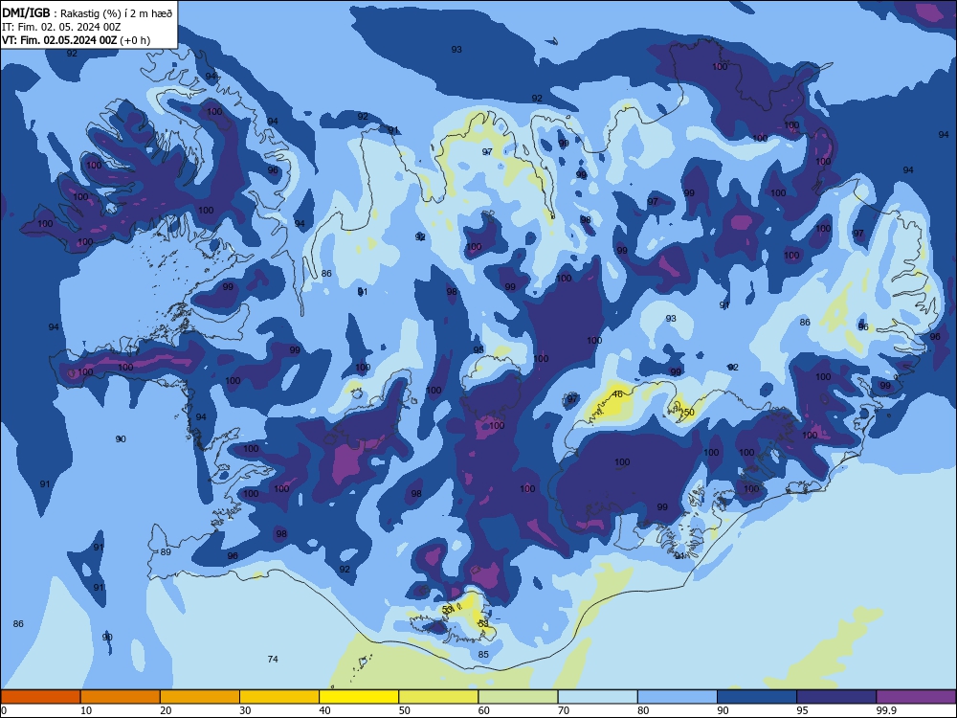957x718 pixels.
Task: Select the 'IT: Fim. 02. 05. 2024 00Z' line
Action: [61, 27]
